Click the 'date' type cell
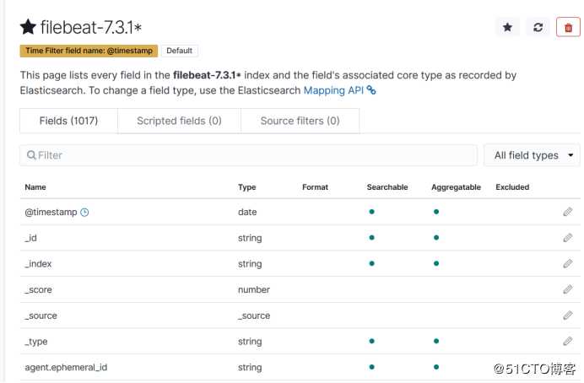The height and width of the screenshot is (383, 584). (247, 212)
